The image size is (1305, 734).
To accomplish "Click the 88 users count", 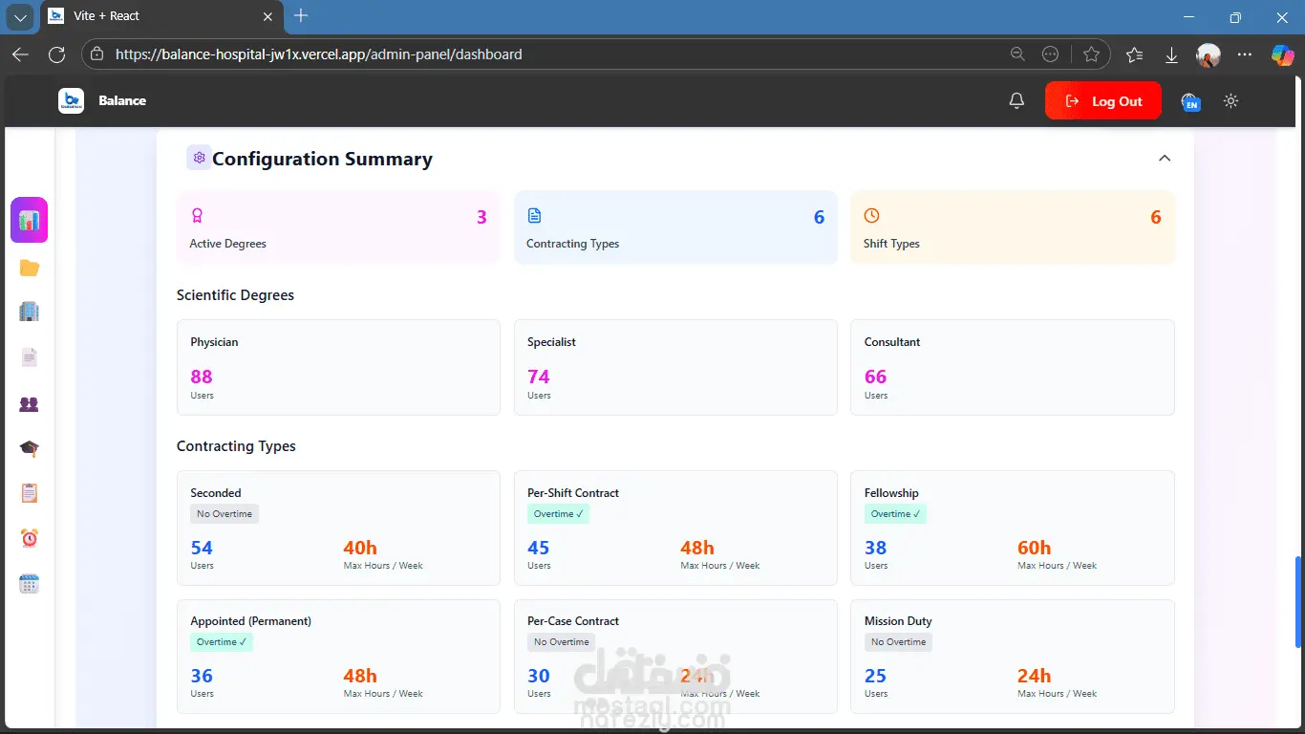I will [x=202, y=377].
